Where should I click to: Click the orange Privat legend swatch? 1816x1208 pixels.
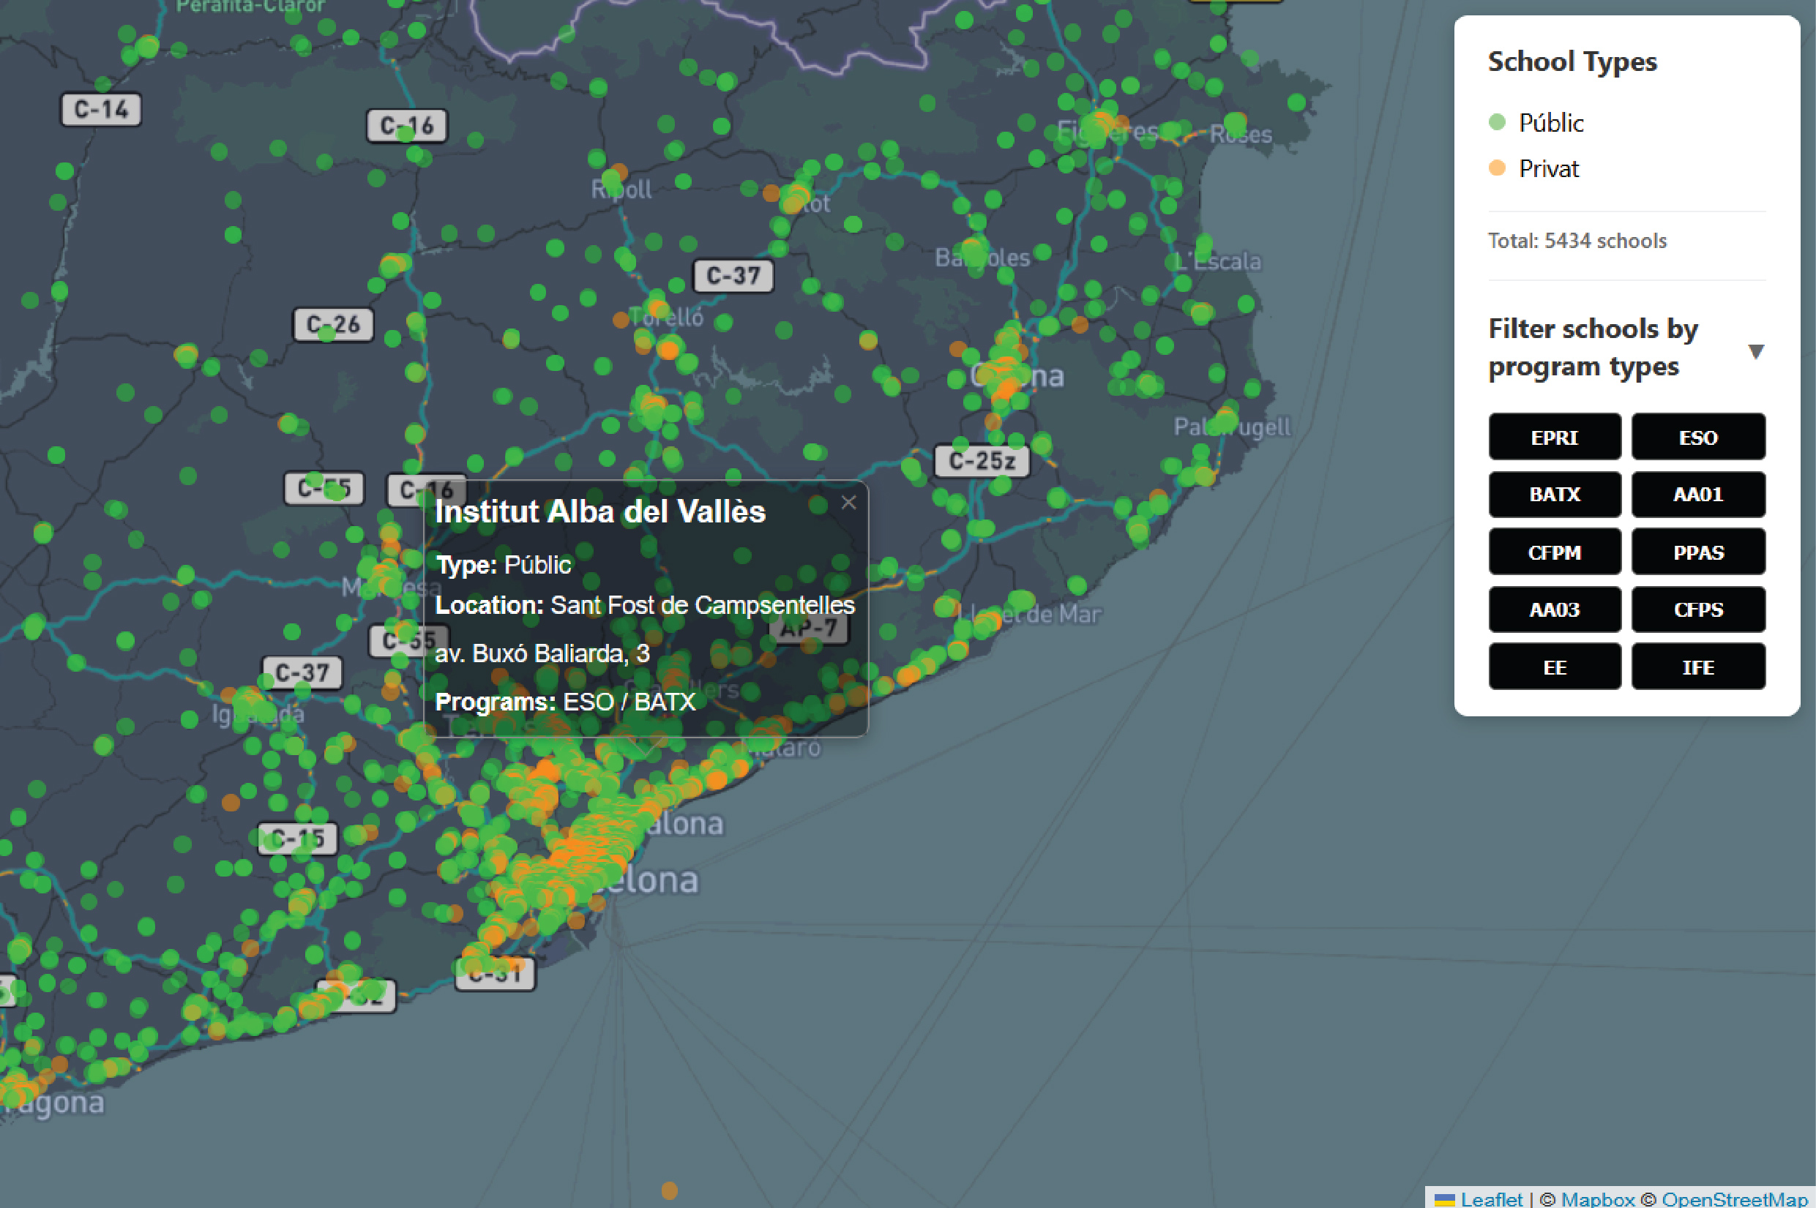click(x=1496, y=168)
